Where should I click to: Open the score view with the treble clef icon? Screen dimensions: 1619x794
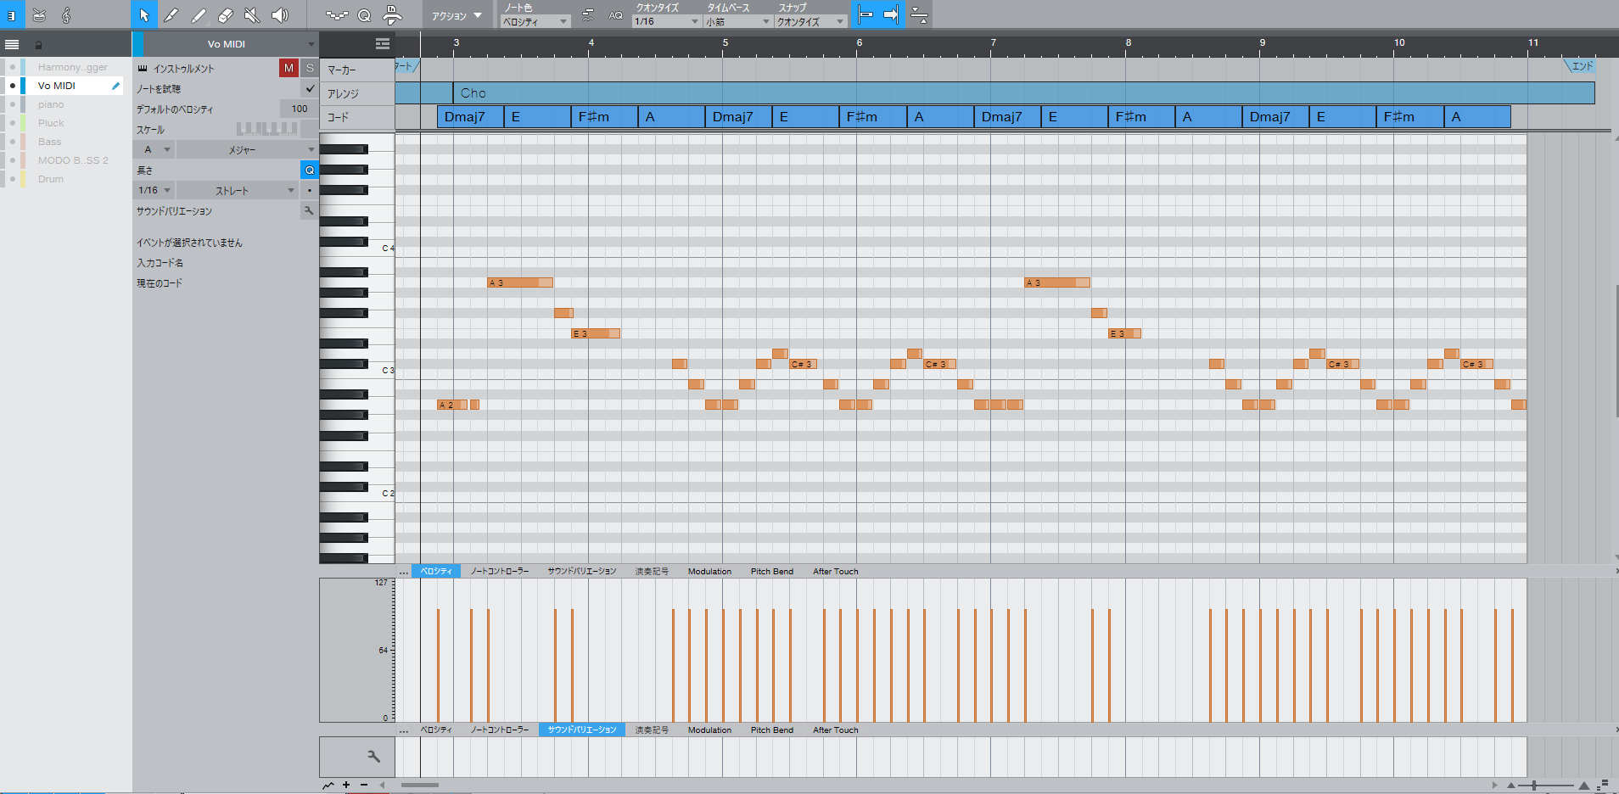[x=66, y=14]
